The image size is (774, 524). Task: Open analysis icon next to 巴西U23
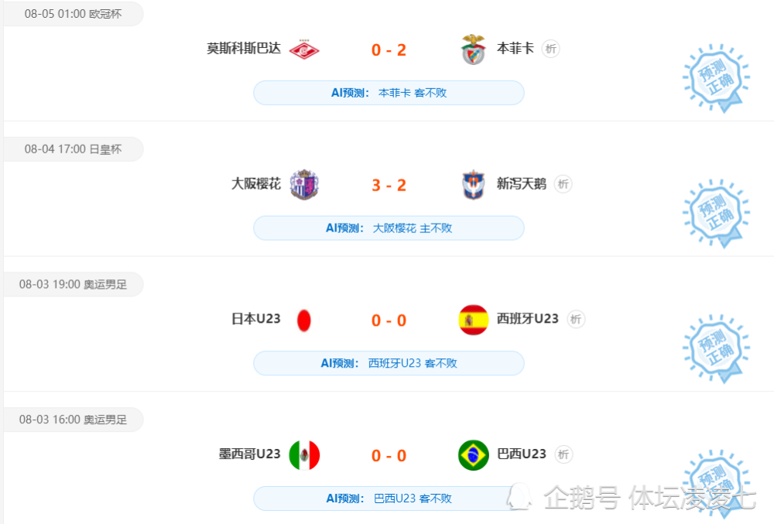[563, 454]
